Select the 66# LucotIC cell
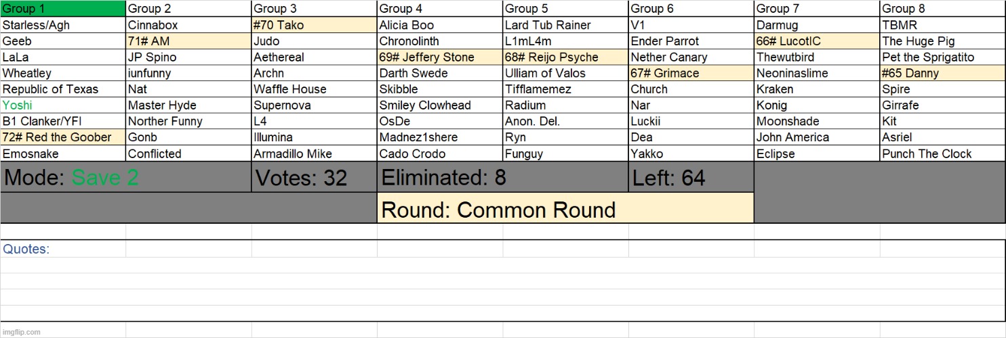 pyautogui.click(x=817, y=41)
